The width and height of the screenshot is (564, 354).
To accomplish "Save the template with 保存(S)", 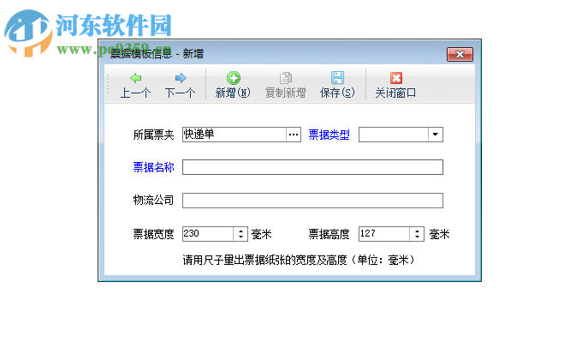I will click(337, 86).
